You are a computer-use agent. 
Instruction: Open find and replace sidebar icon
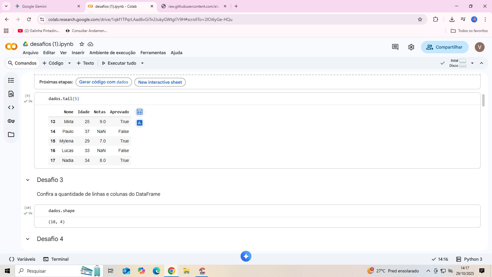coord(11,94)
